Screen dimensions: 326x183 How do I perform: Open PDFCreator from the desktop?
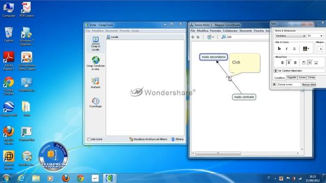26,10
